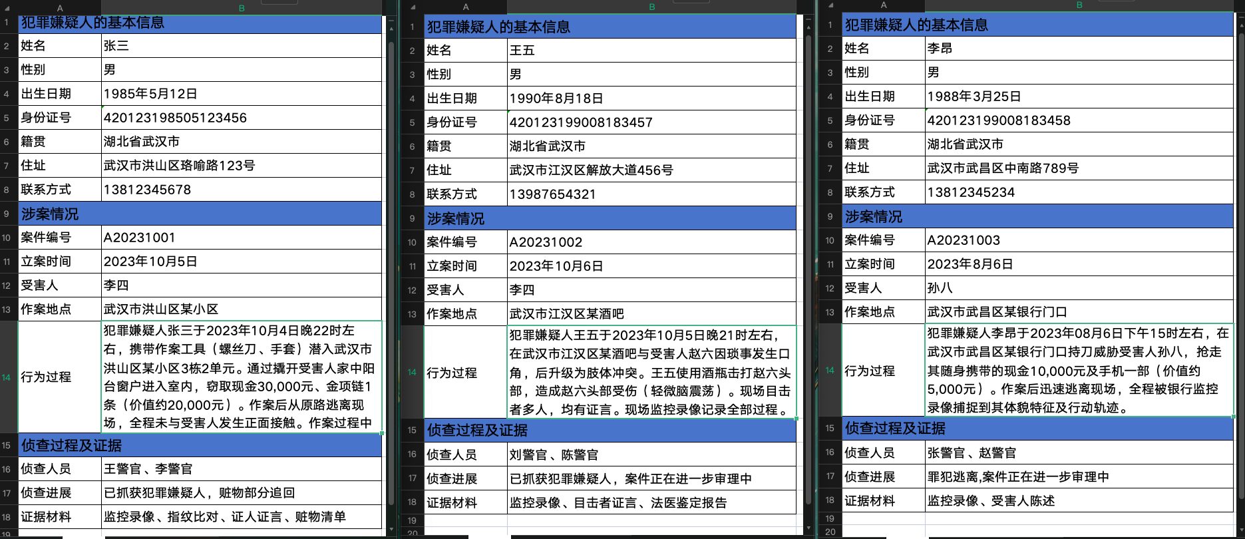This screenshot has height=539, width=1245.
Task: Select row 15 header in middle spreadsheet
Action: click(x=412, y=431)
